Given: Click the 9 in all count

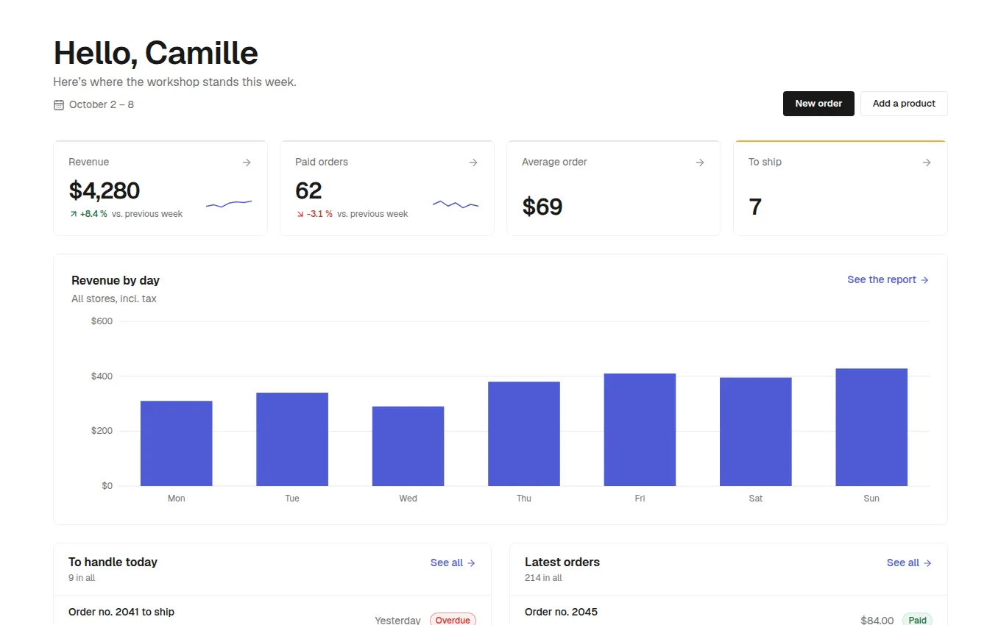Looking at the screenshot, I should tap(82, 578).
